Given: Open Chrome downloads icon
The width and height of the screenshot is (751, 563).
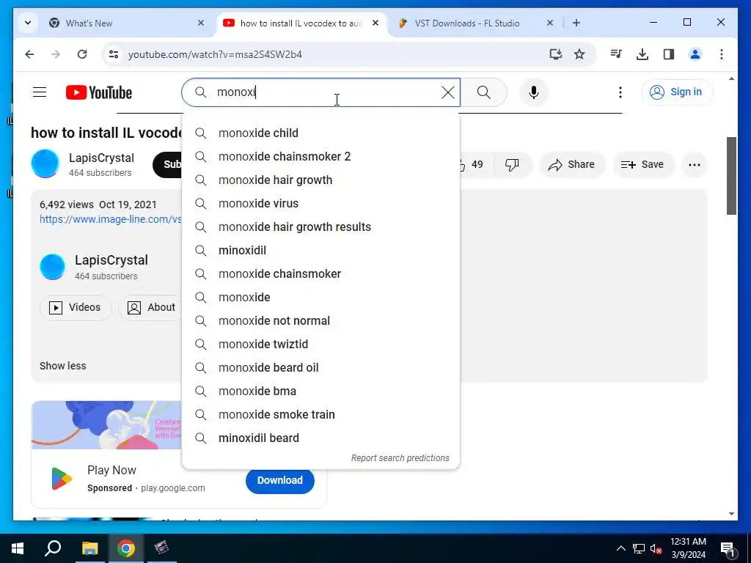Looking at the screenshot, I should (642, 54).
